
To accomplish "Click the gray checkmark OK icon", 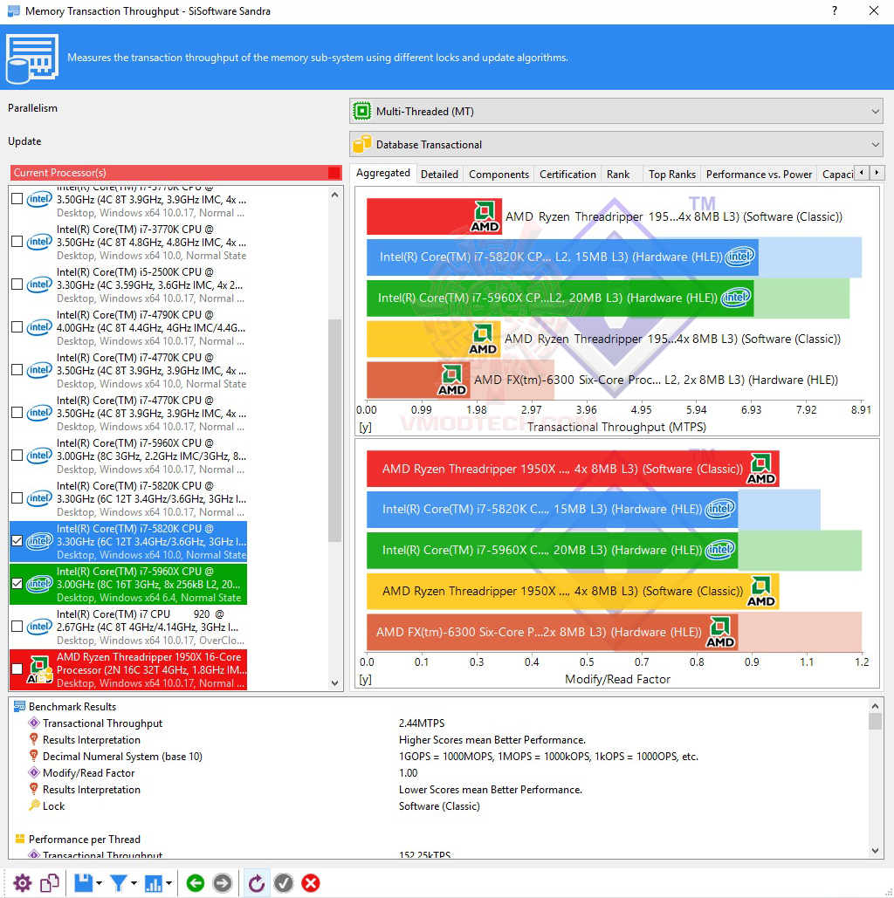I will tap(284, 883).
